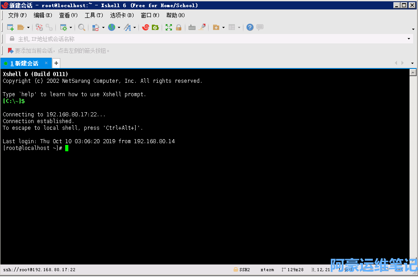Image resolution: width=418 pixels, height=277 pixels.
Task: Expand the font 'A' dropdown arrow
Action: pos(134,27)
